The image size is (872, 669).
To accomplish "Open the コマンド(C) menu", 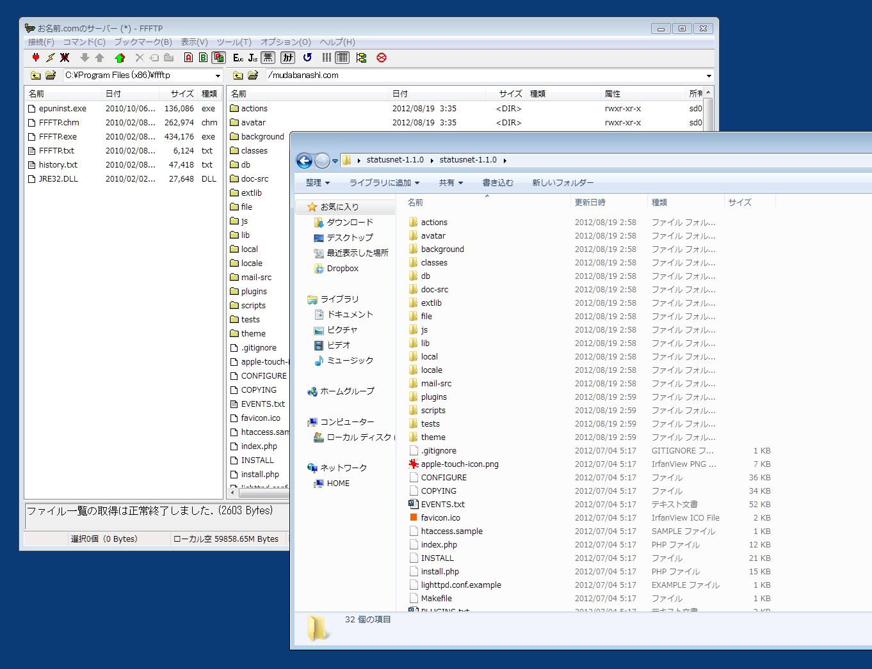I will [84, 42].
